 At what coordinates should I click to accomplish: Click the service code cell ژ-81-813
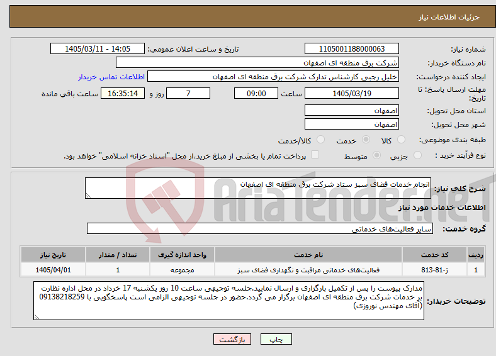(435, 270)
